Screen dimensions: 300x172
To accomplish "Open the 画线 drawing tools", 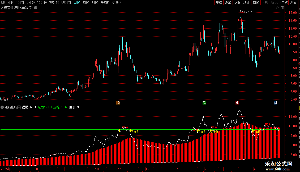I will click(x=256, y=2).
